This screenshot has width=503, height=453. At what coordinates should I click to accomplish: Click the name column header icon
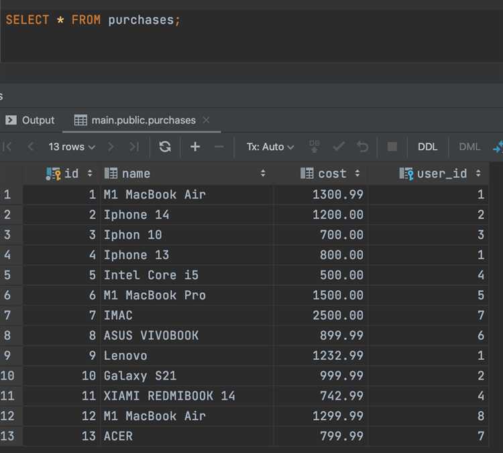pos(111,174)
